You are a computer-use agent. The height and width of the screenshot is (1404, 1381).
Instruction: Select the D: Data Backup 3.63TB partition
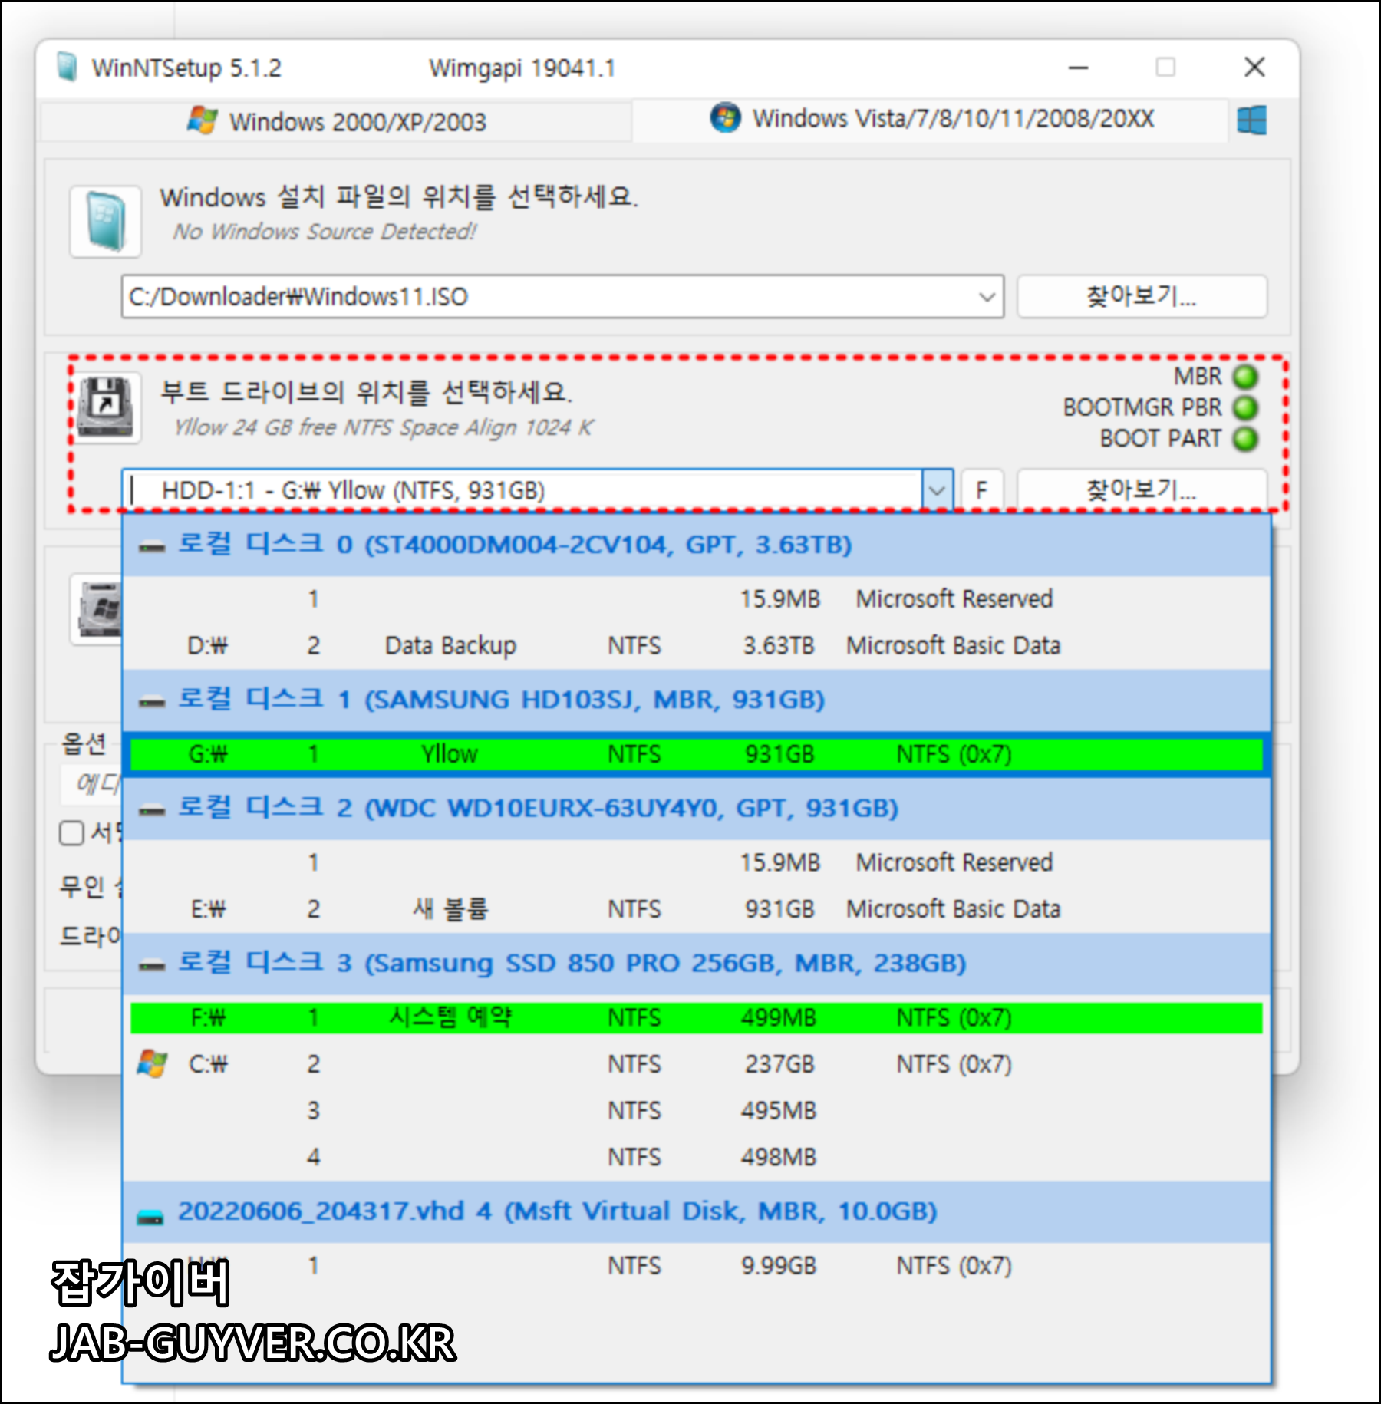[696, 645]
